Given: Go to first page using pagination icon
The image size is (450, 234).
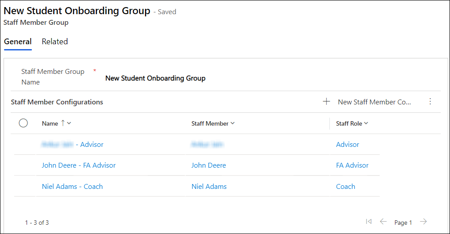Looking at the screenshot, I should pyautogui.click(x=368, y=222).
